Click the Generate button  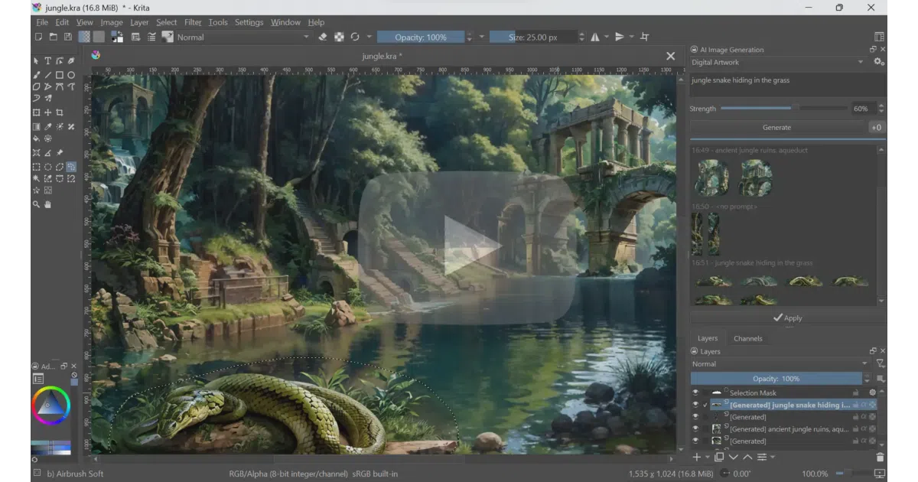[777, 128]
